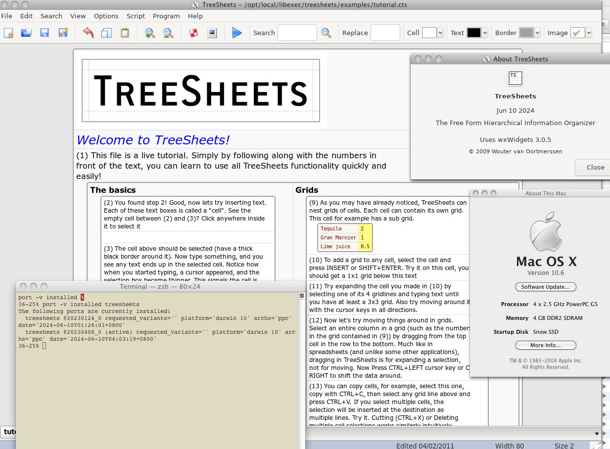Select The basics heading cell
The image size is (610, 449).
pyautogui.click(x=113, y=190)
